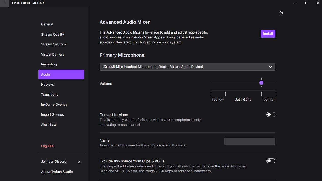Select the Virtual Camera settings
The image size is (322, 181).
pos(52,54)
